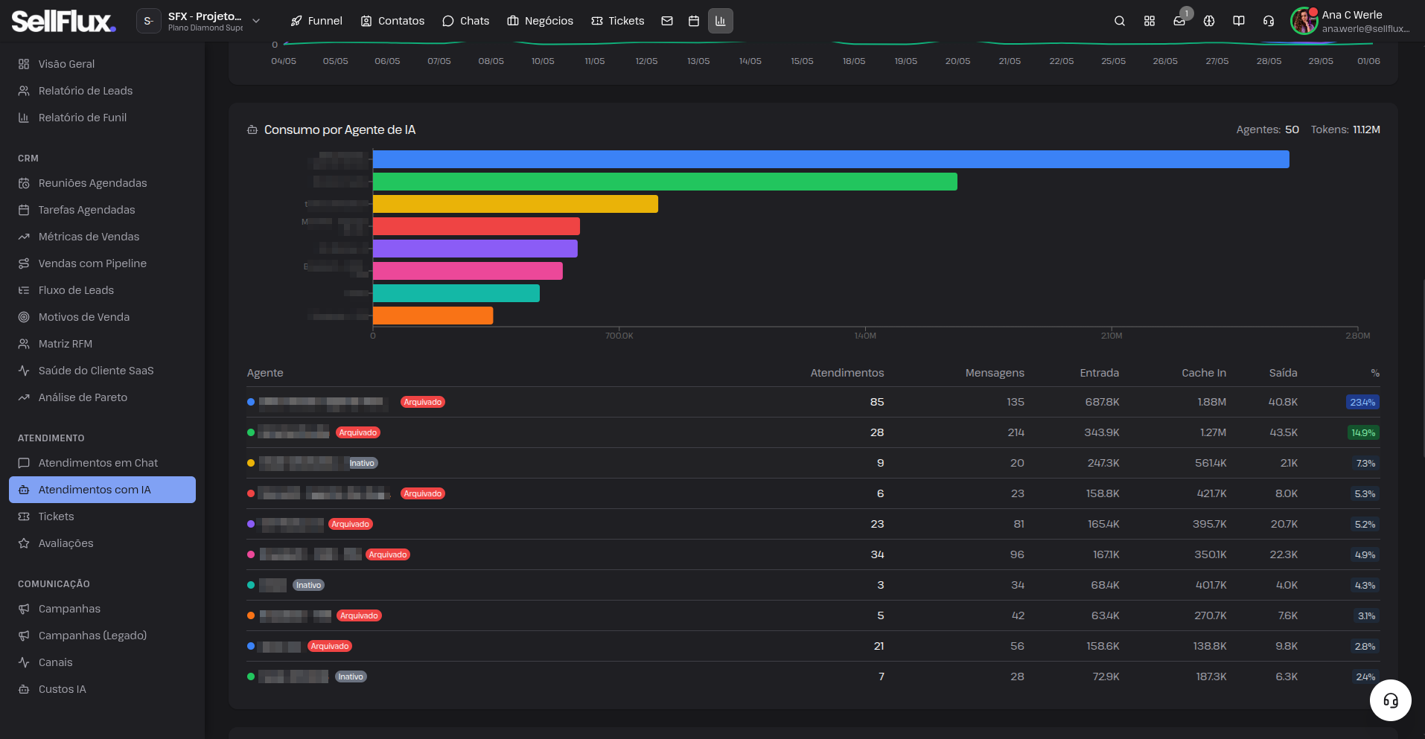Open the inbox notifications icon with badge
The width and height of the screenshot is (1425, 739).
[1179, 21]
